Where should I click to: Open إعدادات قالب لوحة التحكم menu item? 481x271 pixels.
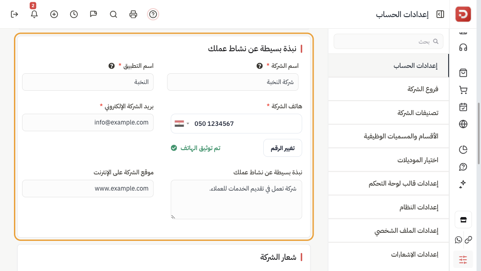click(x=388, y=183)
